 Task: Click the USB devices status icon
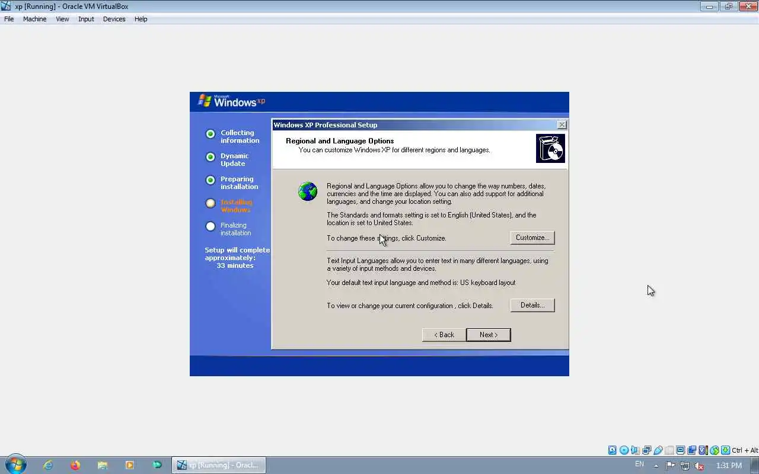[x=658, y=450]
